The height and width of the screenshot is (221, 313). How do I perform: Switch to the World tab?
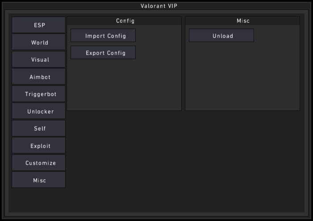click(x=39, y=42)
